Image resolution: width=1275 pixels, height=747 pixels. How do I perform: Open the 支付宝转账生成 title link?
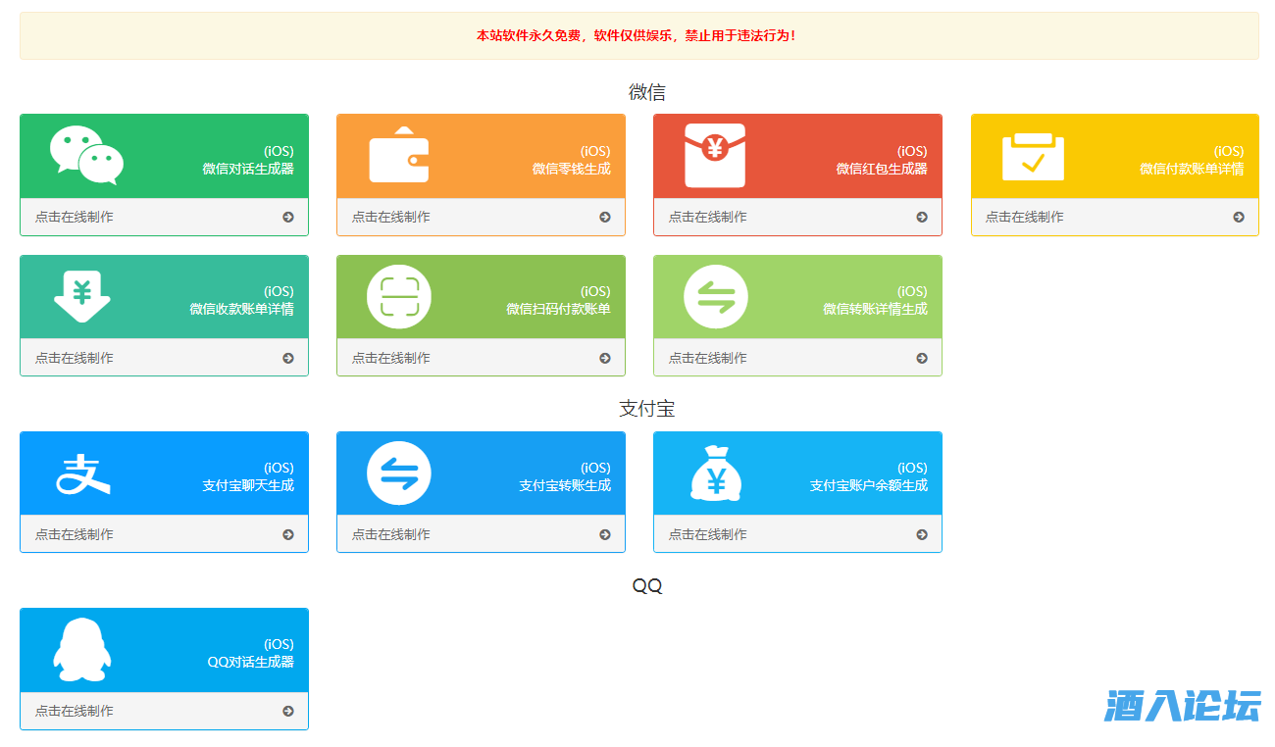pos(565,486)
